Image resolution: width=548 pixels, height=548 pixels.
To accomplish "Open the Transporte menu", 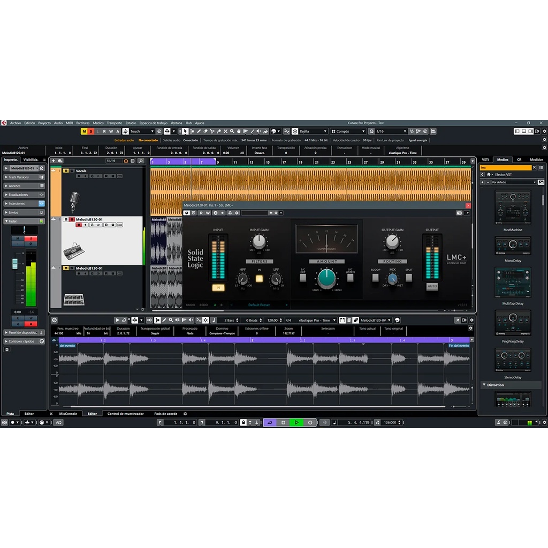I will tap(115, 123).
